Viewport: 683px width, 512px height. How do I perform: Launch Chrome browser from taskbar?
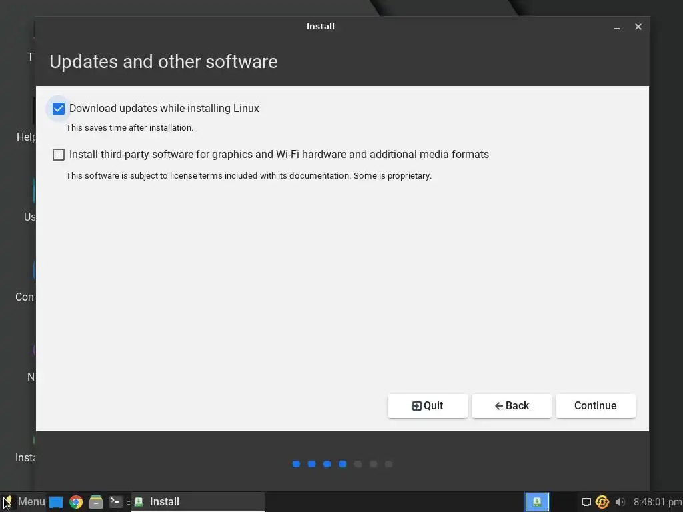76,502
